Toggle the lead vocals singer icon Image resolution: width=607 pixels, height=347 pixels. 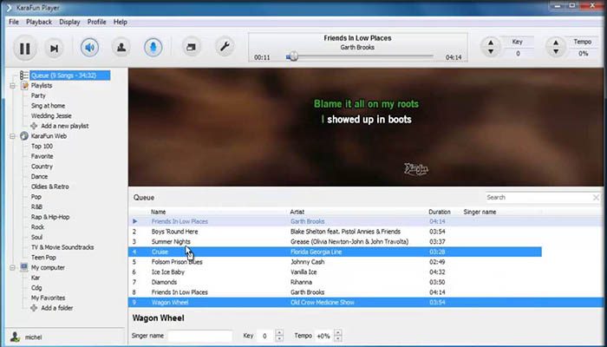[x=121, y=48]
